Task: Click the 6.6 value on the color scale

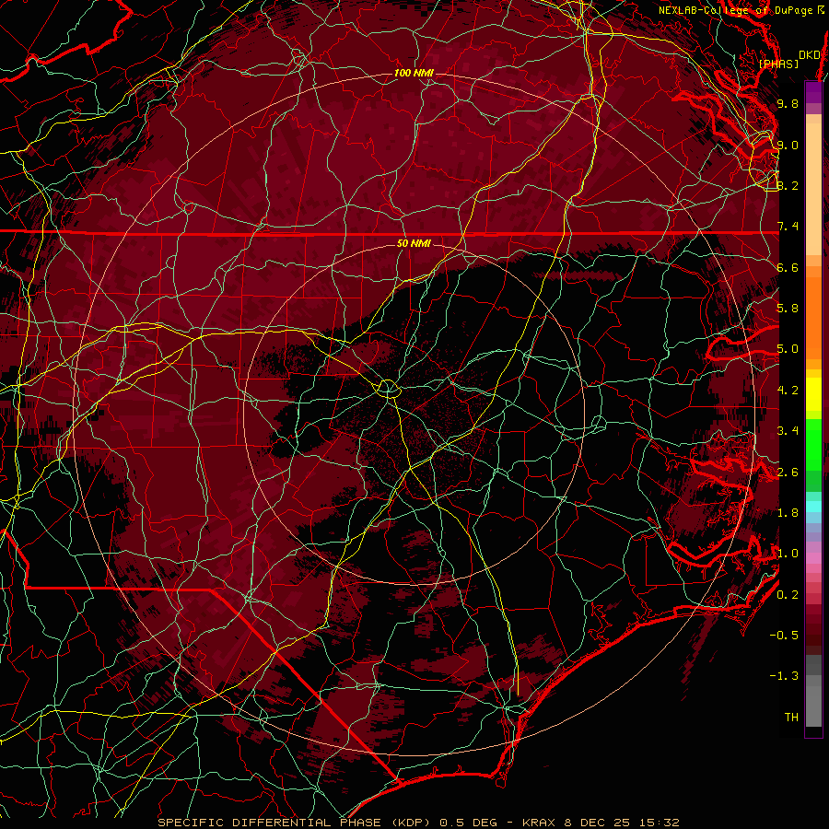Action: [788, 267]
